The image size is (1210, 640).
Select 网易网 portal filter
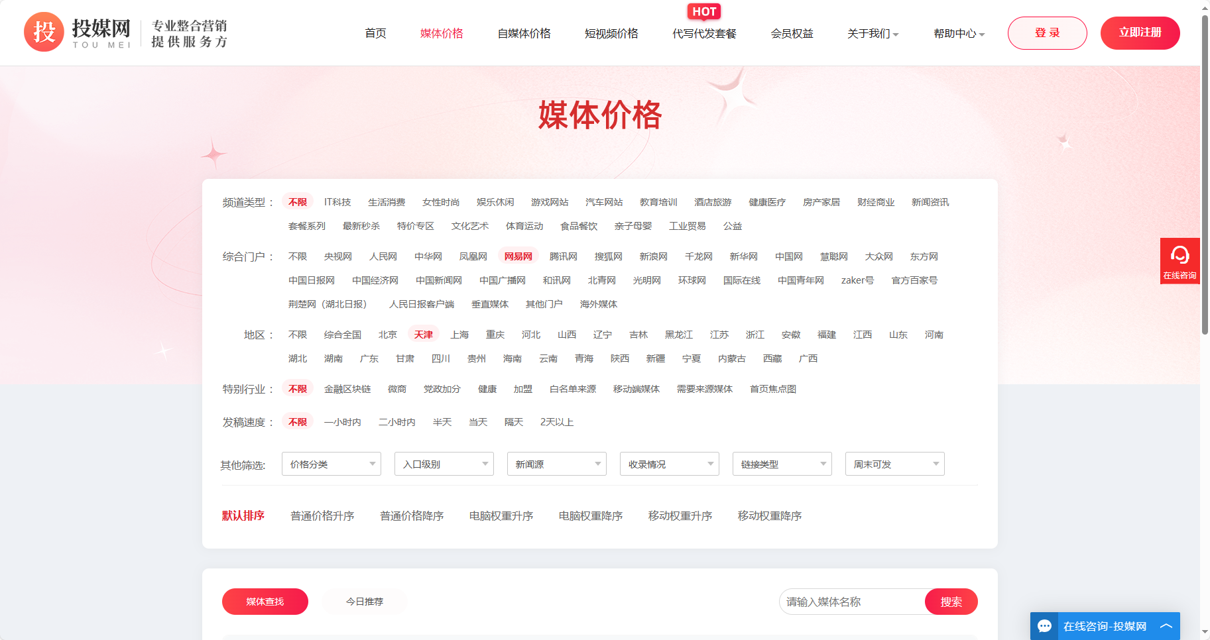click(x=518, y=256)
